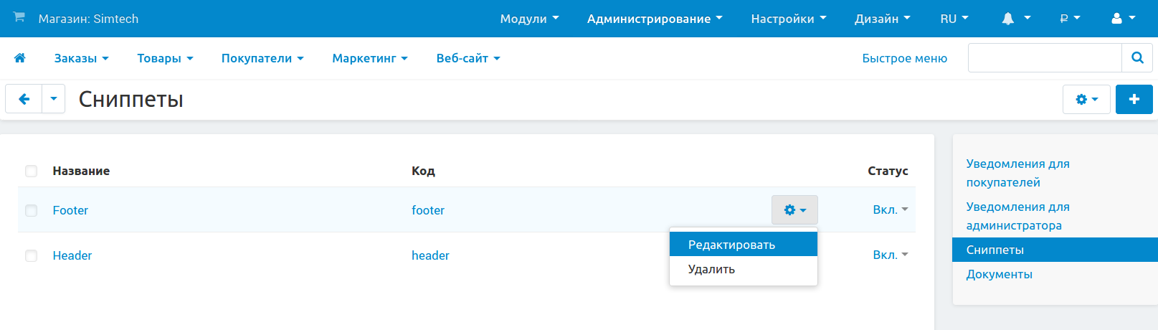Click the shopping cart store icon

click(19, 17)
